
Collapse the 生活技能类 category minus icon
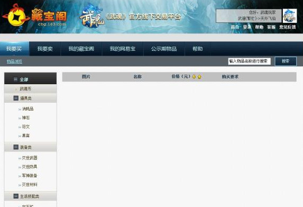pos(16,196)
